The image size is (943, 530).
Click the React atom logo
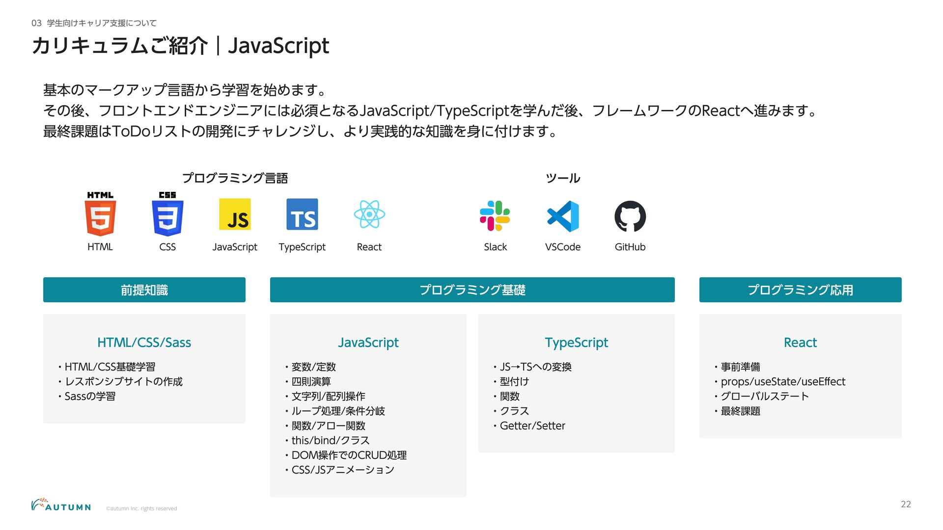pos(369,214)
